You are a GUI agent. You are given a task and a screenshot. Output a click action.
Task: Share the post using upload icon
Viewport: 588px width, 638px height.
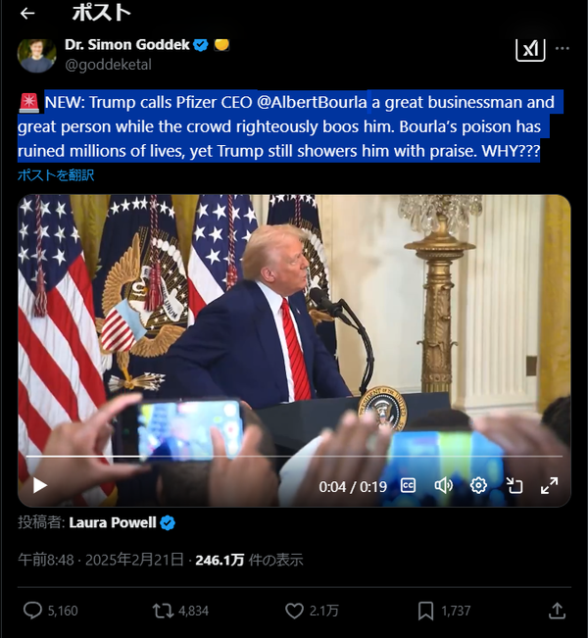click(x=557, y=611)
